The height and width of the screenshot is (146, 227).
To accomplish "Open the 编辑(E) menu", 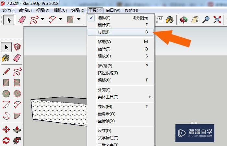I will point(25,10).
